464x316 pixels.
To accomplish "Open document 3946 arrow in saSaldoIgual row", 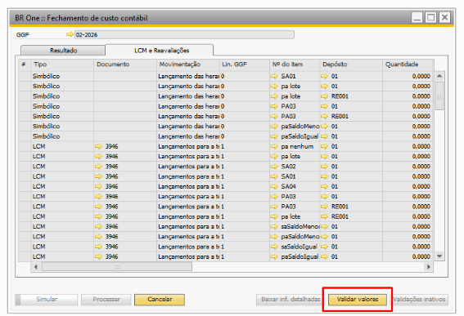I will tap(98, 247).
